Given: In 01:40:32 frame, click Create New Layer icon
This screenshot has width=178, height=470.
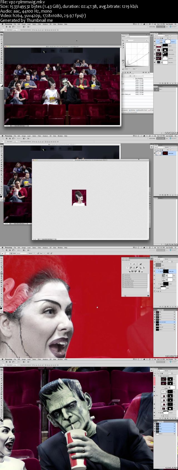Looking at the screenshot, I should (x=173, y=307).
